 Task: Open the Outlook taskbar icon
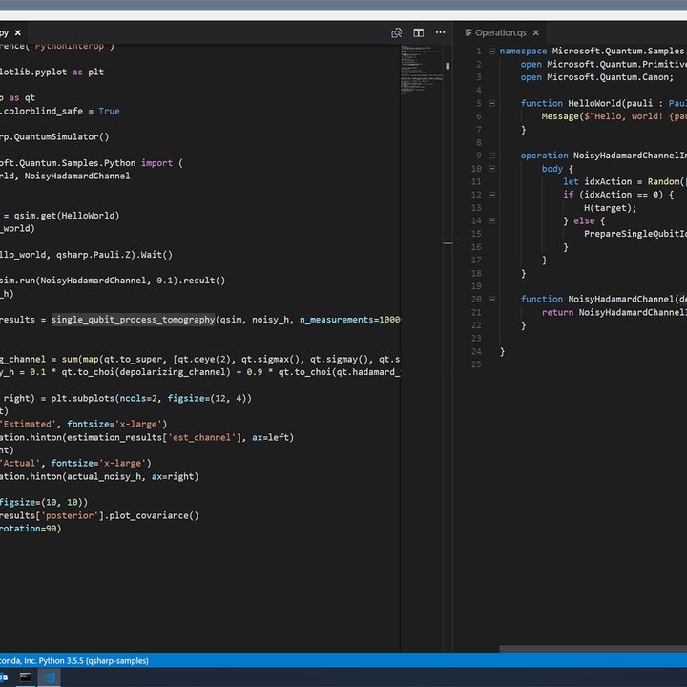(x=4, y=677)
